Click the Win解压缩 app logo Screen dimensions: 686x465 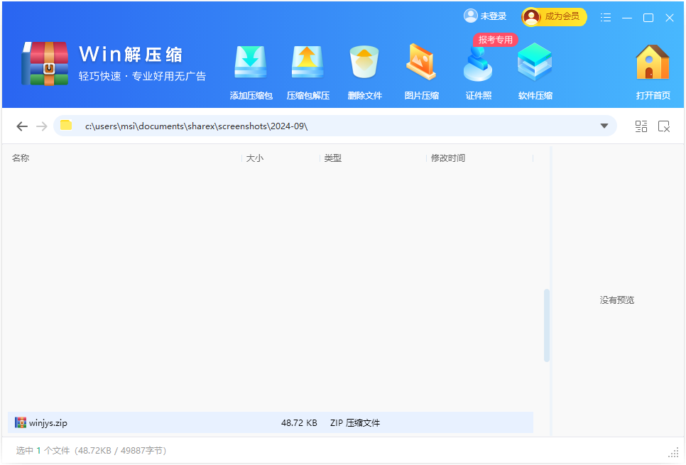pyautogui.click(x=45, y=64)
